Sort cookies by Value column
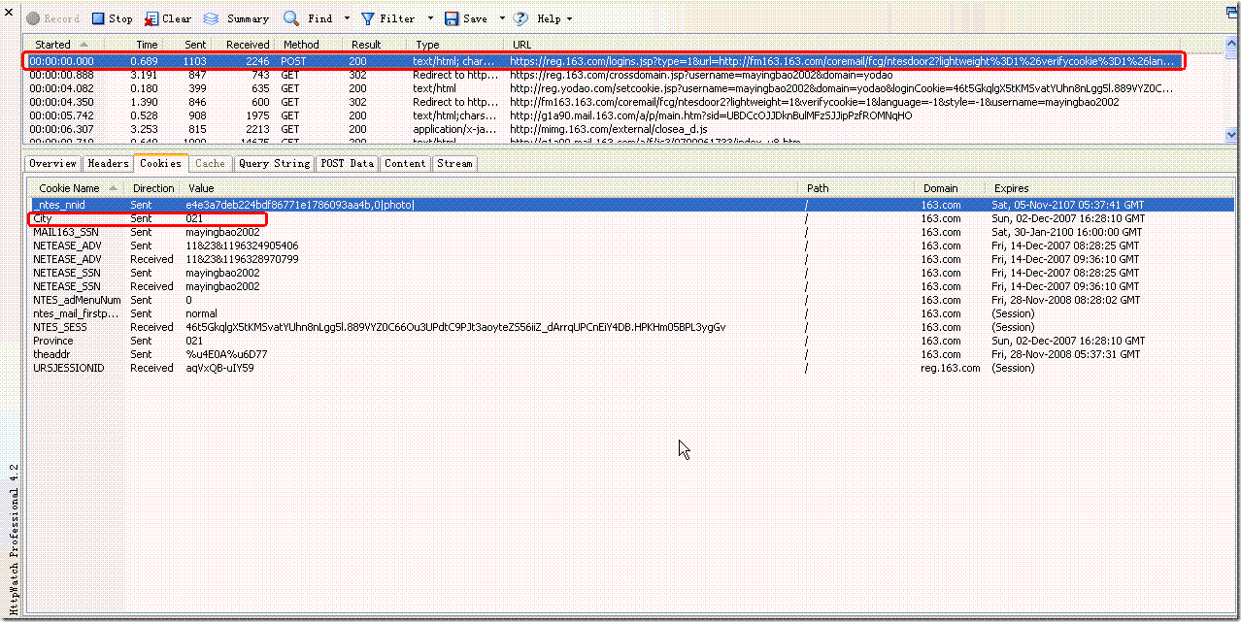The height and width of the screenshot is (622, 1241). pos(490,188)
